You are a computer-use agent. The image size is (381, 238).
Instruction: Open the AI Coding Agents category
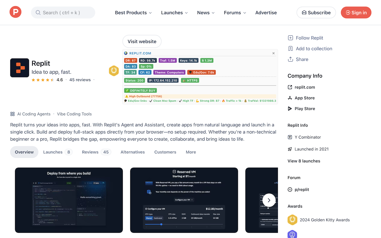pos(34,114)
